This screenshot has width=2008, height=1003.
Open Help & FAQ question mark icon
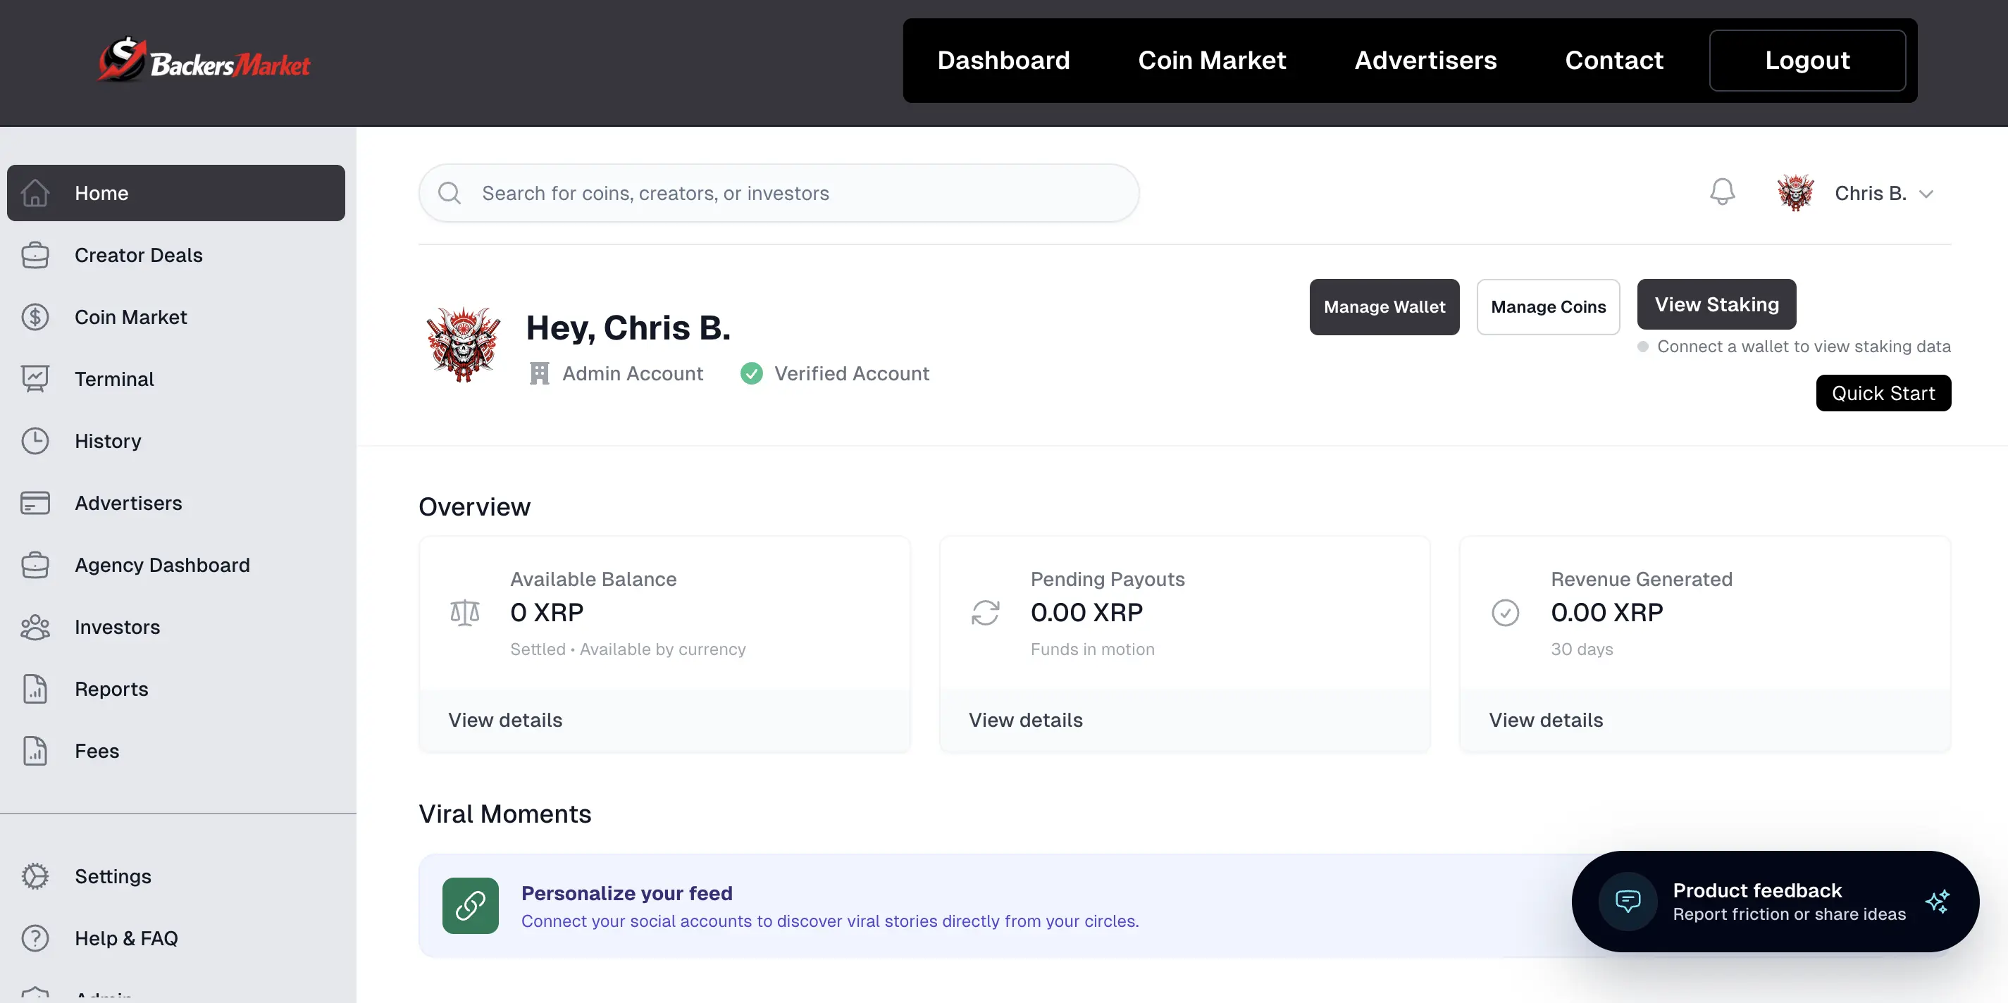(35, 937)
